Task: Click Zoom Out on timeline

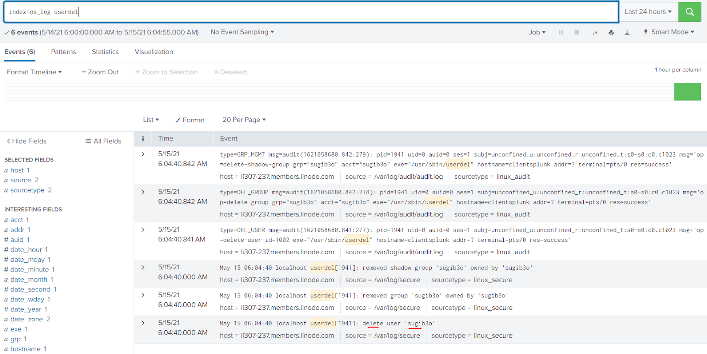Action: tap(100, 72)
